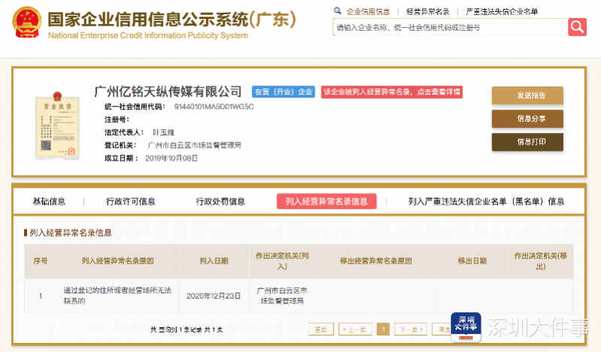Click the 信息分享 button
This screenshot has width=601, height=352.
[527, 119]
